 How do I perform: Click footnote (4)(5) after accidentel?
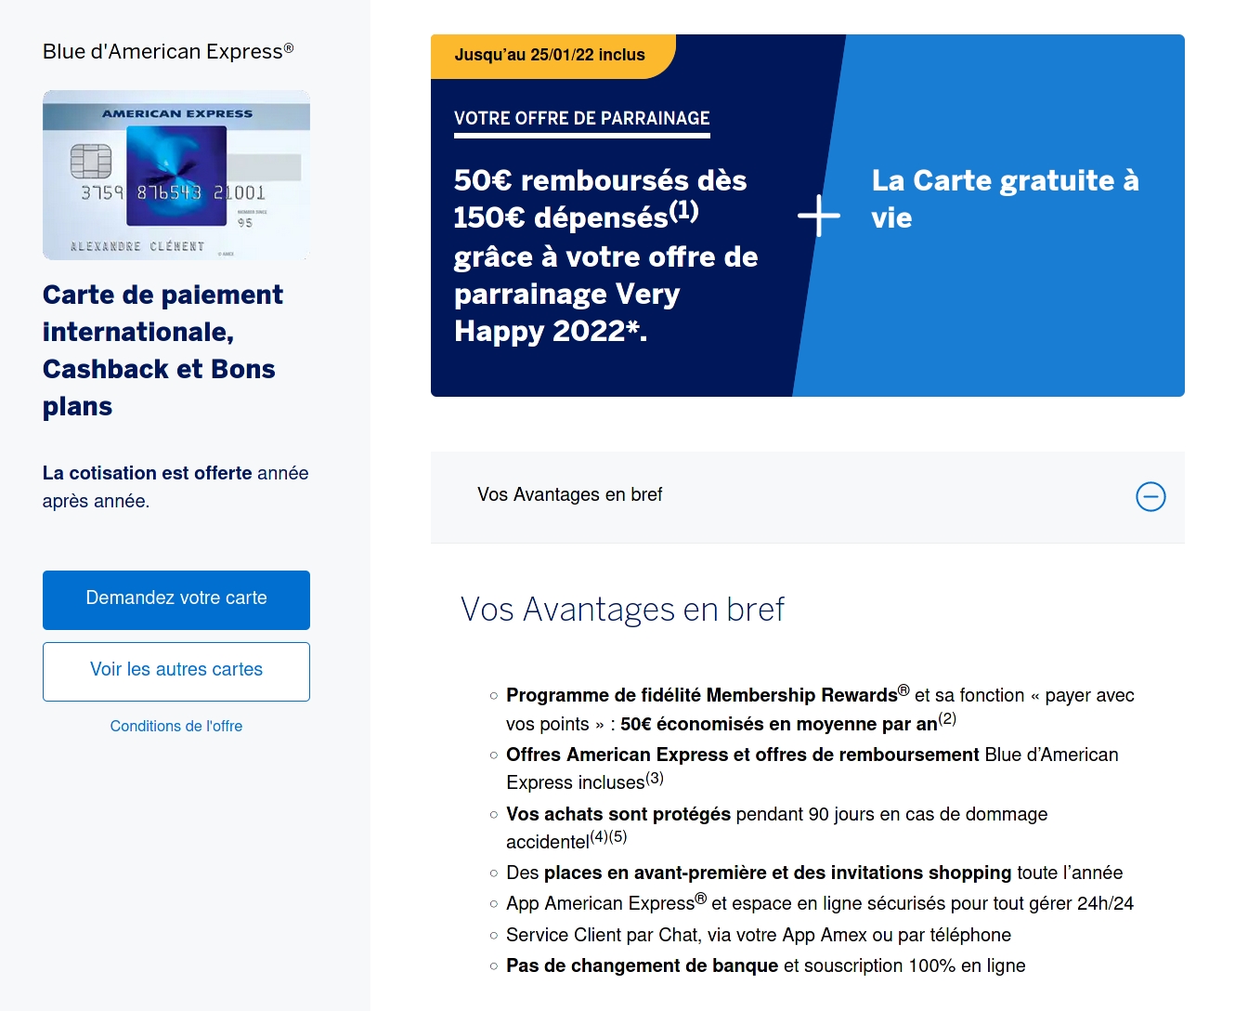coord(608,836)
